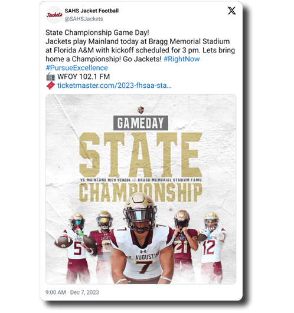Click player number 12 in the graphic
The image size is (294, 313).
coord(211,246)
